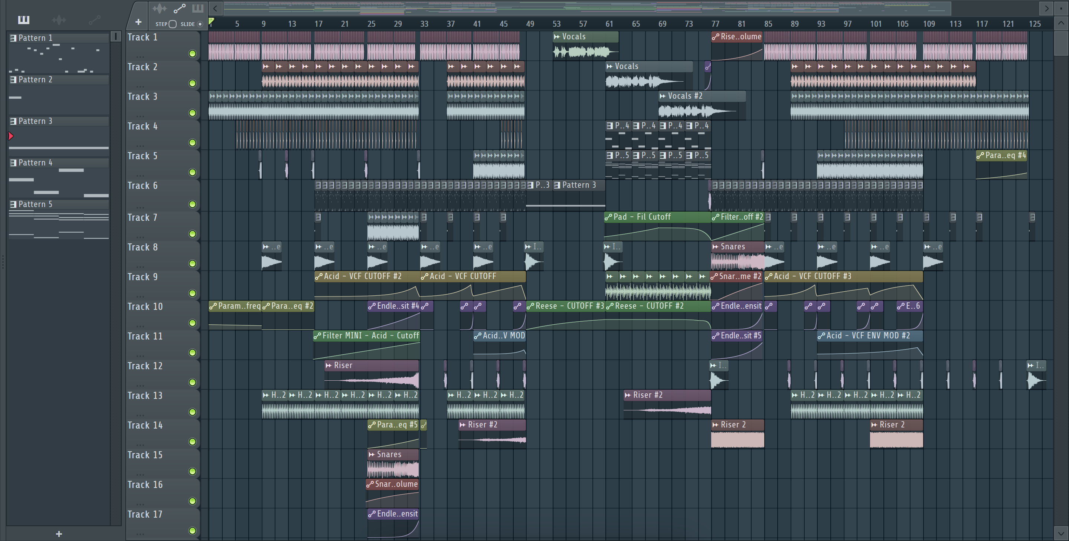This screenshot has width=1069, height=541.
Task: Click the playlist overview scrollbar
Action: tap(587, 8)
